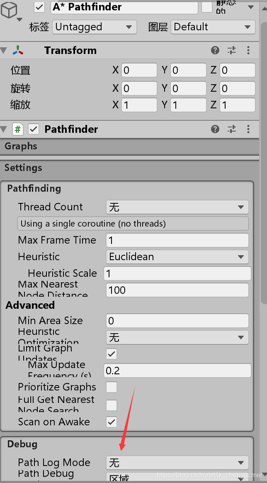Open the Untagged tag dropdown
The image size is (267, 483).
pos(94,27)
